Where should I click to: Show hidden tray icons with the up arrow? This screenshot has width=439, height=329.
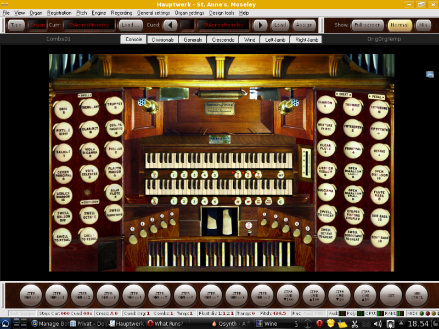401,323
